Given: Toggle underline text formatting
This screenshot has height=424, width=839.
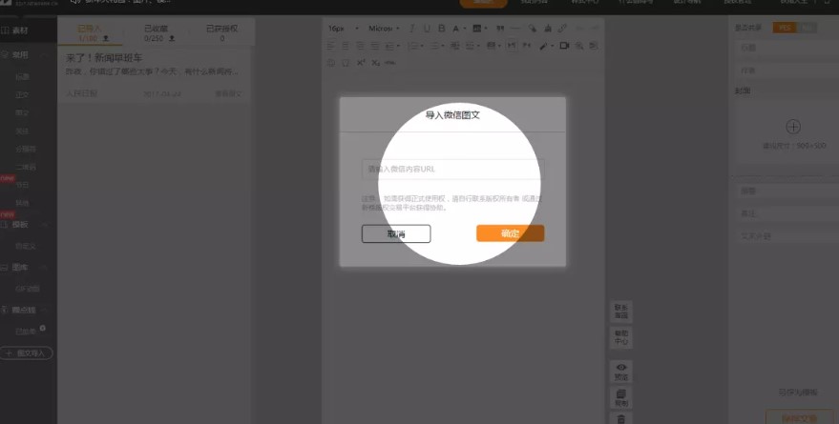Looking at the screenshot, I should 427,30.
